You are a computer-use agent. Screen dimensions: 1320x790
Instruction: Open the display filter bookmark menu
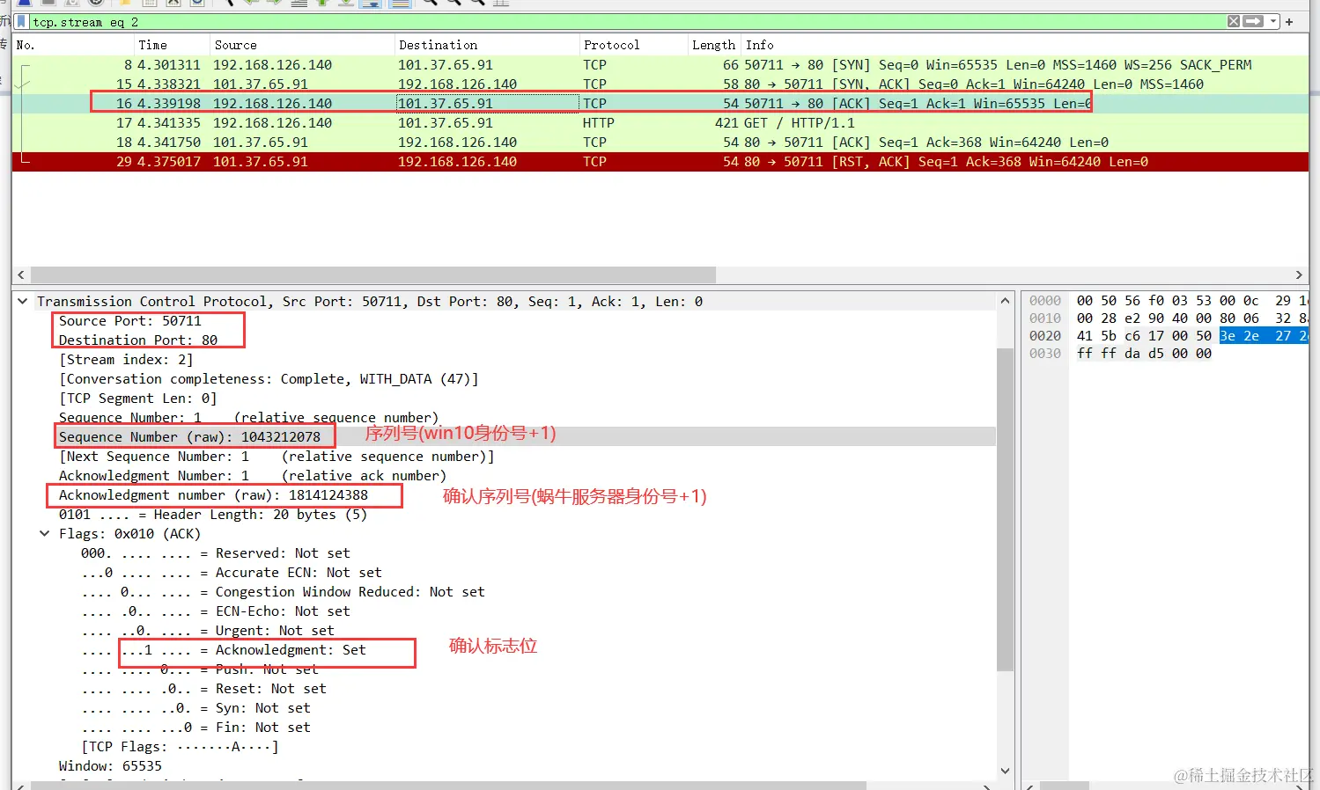[22, 21]
